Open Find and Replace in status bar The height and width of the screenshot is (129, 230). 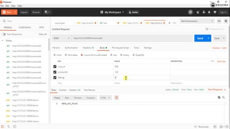(8, 126)
